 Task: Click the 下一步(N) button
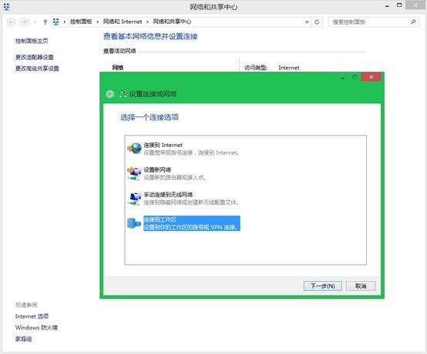pyautogui.click(x=322, y=286)
